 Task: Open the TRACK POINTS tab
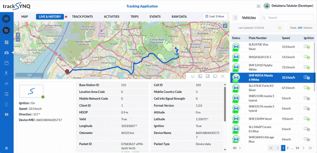point(82,17)
